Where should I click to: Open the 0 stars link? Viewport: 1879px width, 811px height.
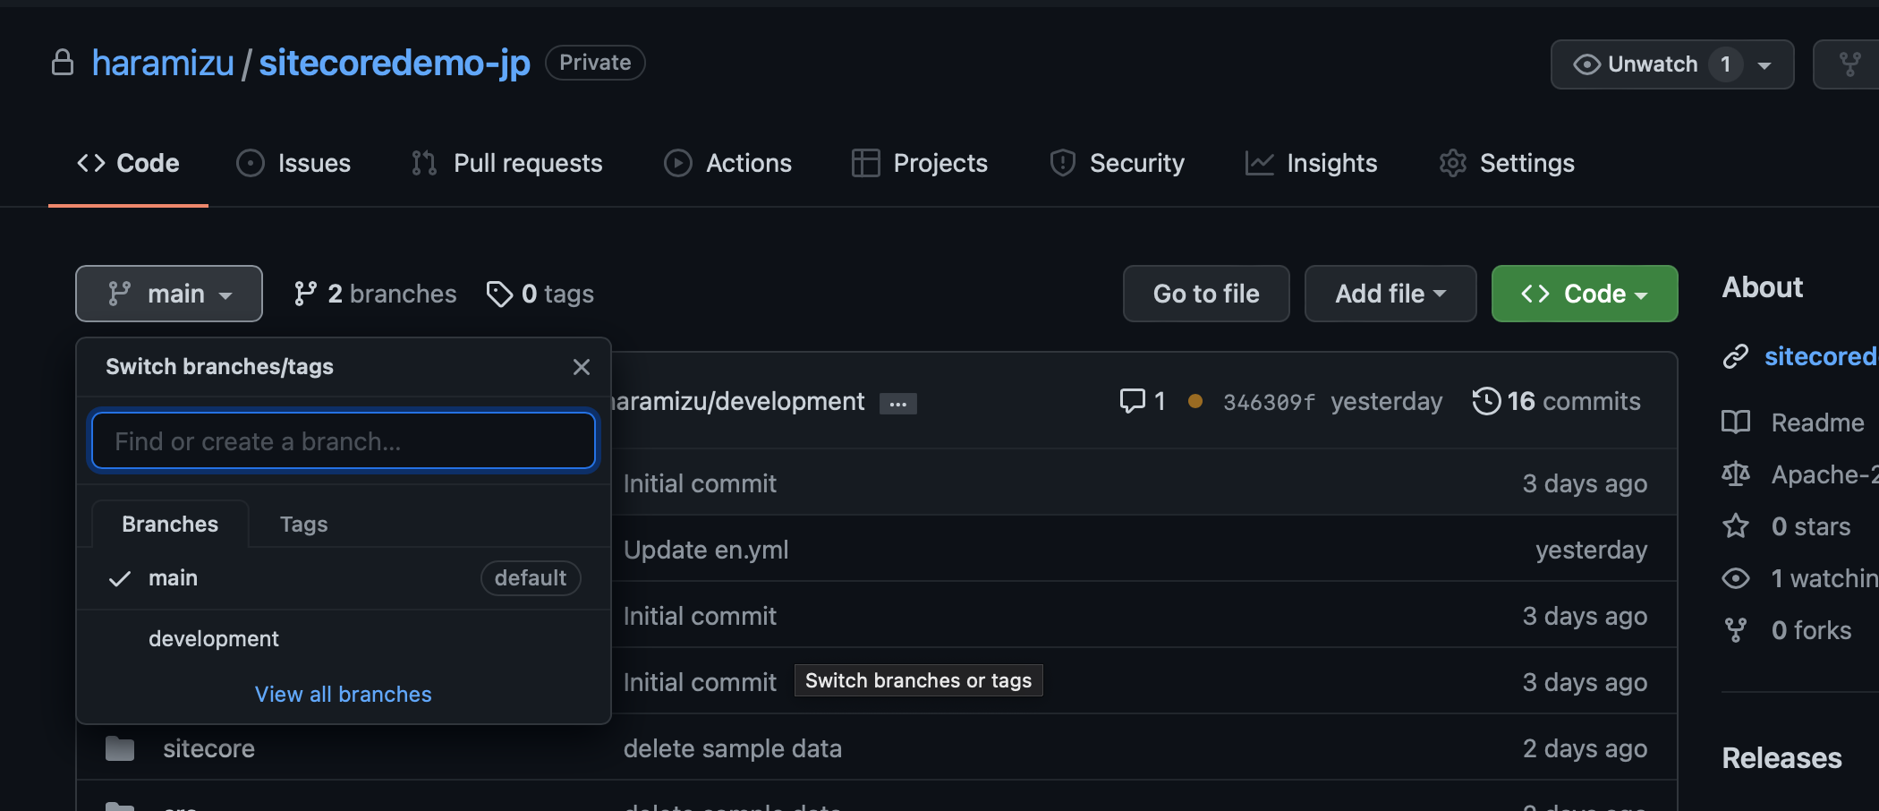pyautogui.click(x=1811, y=526)
